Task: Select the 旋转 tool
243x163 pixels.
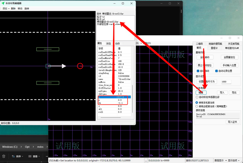Action: tap(27, 8)
